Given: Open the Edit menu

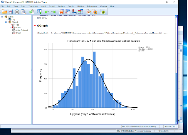Looking at the screenshot, I should click(x=9, y=6).
